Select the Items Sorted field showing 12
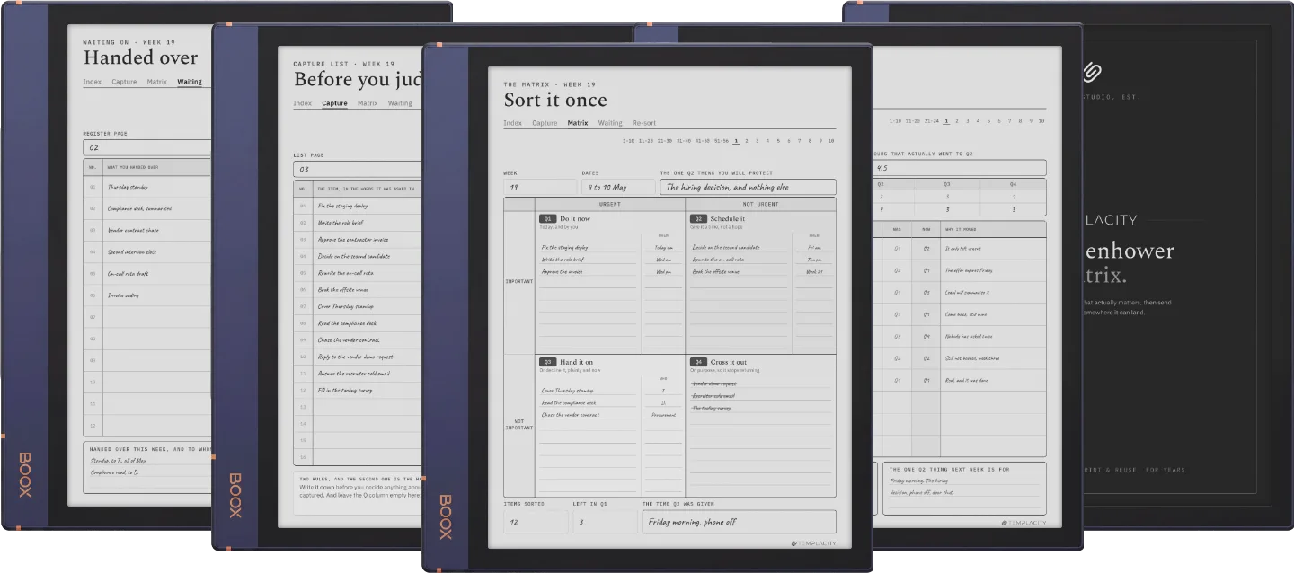The image size is (1294, 573). pos(535,521)
